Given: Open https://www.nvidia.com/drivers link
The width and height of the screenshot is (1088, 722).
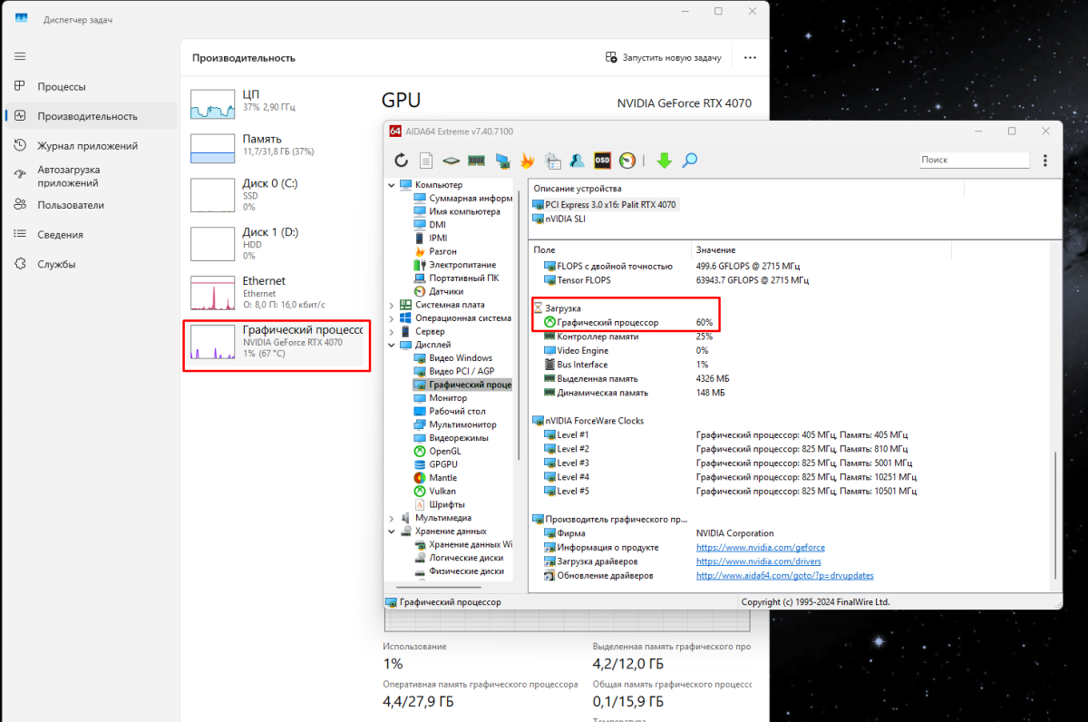Looking at the screenshot, I should point(758,561).
